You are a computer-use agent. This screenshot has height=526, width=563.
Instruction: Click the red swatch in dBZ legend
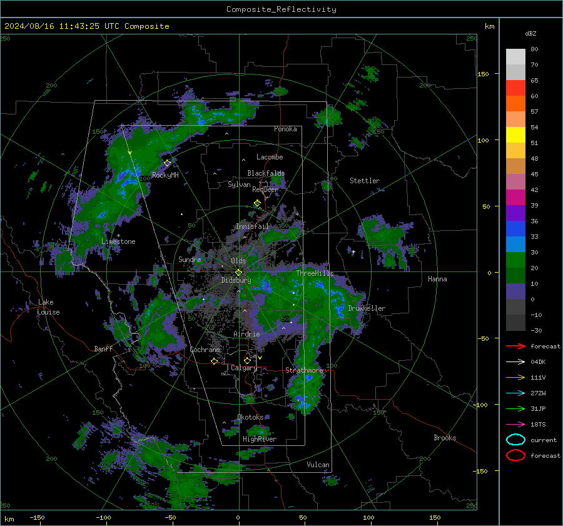click(515, 88)
